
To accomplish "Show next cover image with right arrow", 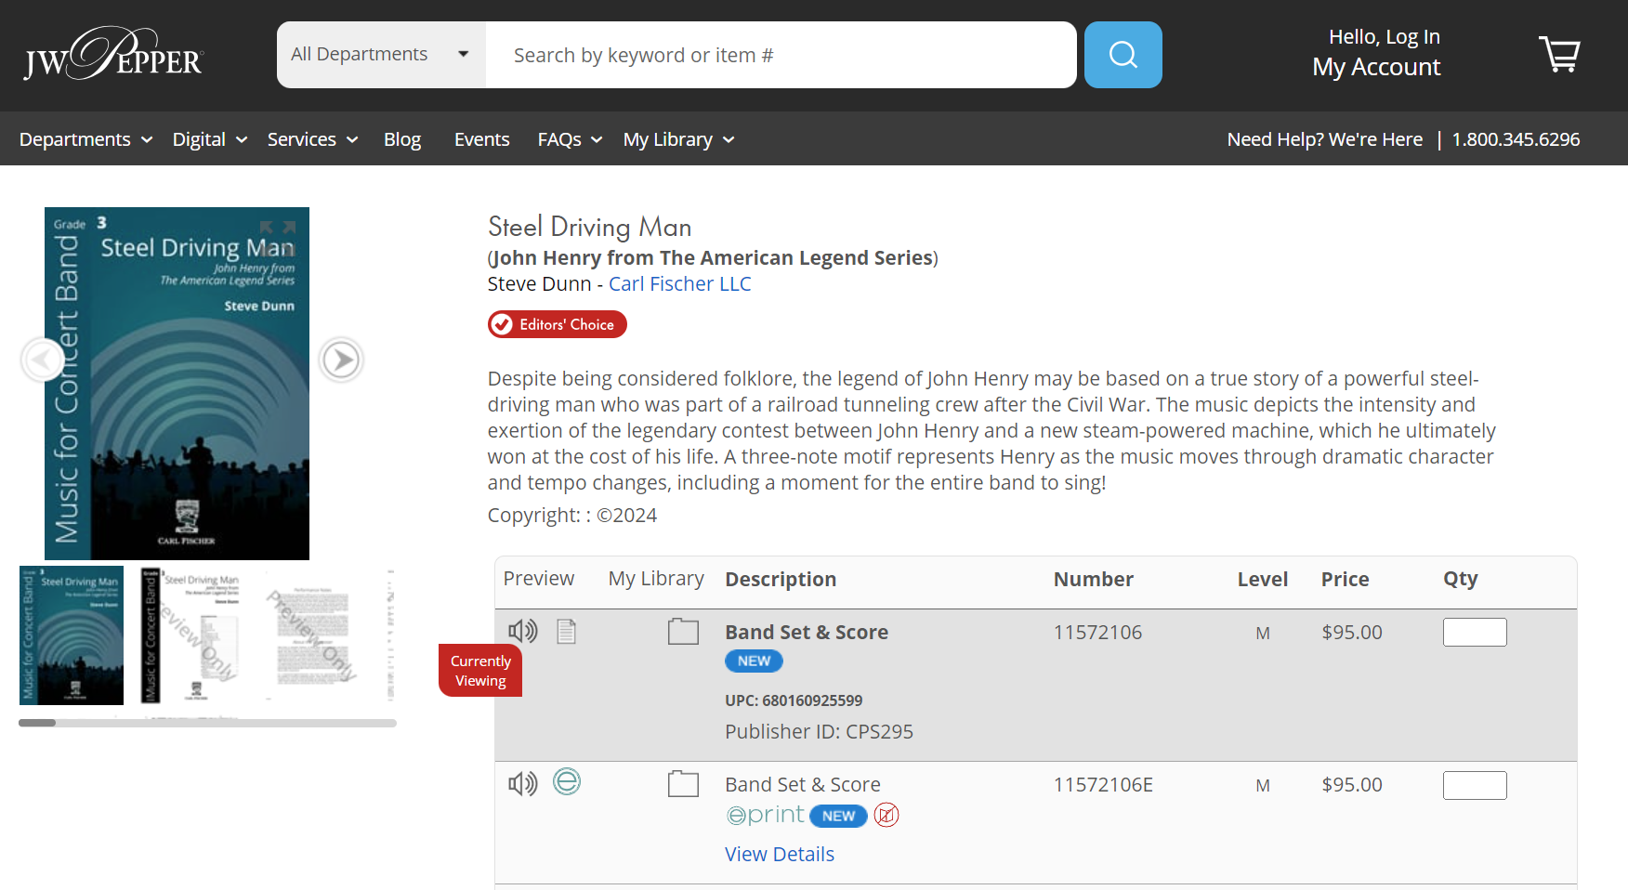I will point(341,360).
